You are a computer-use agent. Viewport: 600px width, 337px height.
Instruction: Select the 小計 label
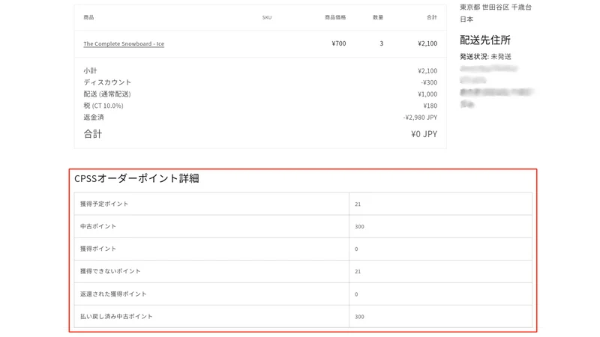coord(90,70)
